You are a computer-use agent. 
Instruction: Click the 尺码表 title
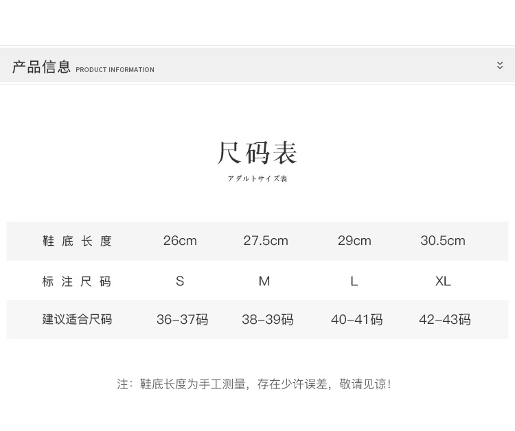pyautogui.click(x=257, y=153)
